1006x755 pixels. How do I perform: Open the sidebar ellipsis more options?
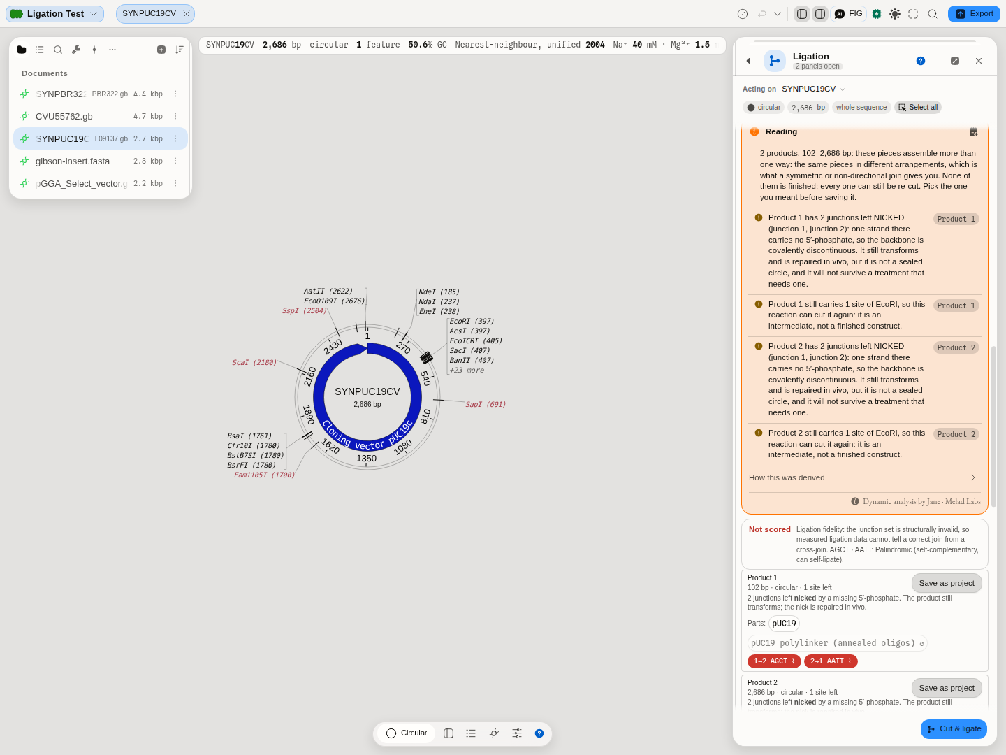[112, 50]
